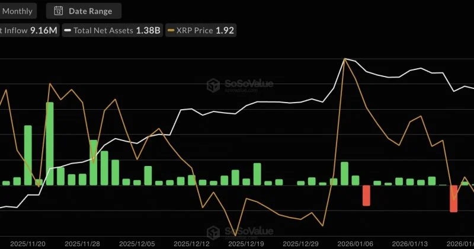Click the 1.92 XRP price value
The height and width of the screenshot is (249, 474).
click(225, 30)
